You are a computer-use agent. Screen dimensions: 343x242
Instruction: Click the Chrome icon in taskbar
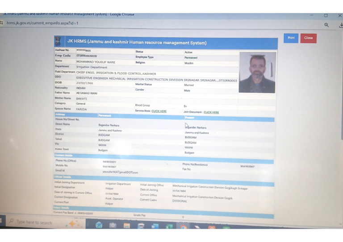coord(183,227)
